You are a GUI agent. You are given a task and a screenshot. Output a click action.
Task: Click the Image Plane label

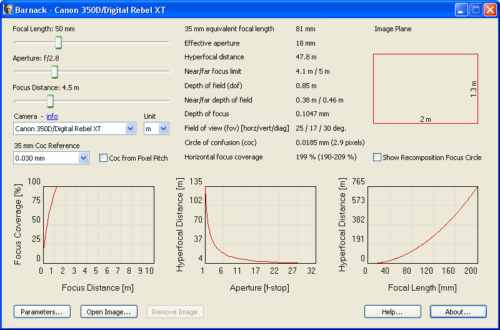point(393,29)
